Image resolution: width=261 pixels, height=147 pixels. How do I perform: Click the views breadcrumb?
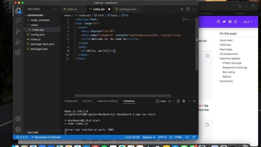(x=67, y=16)
